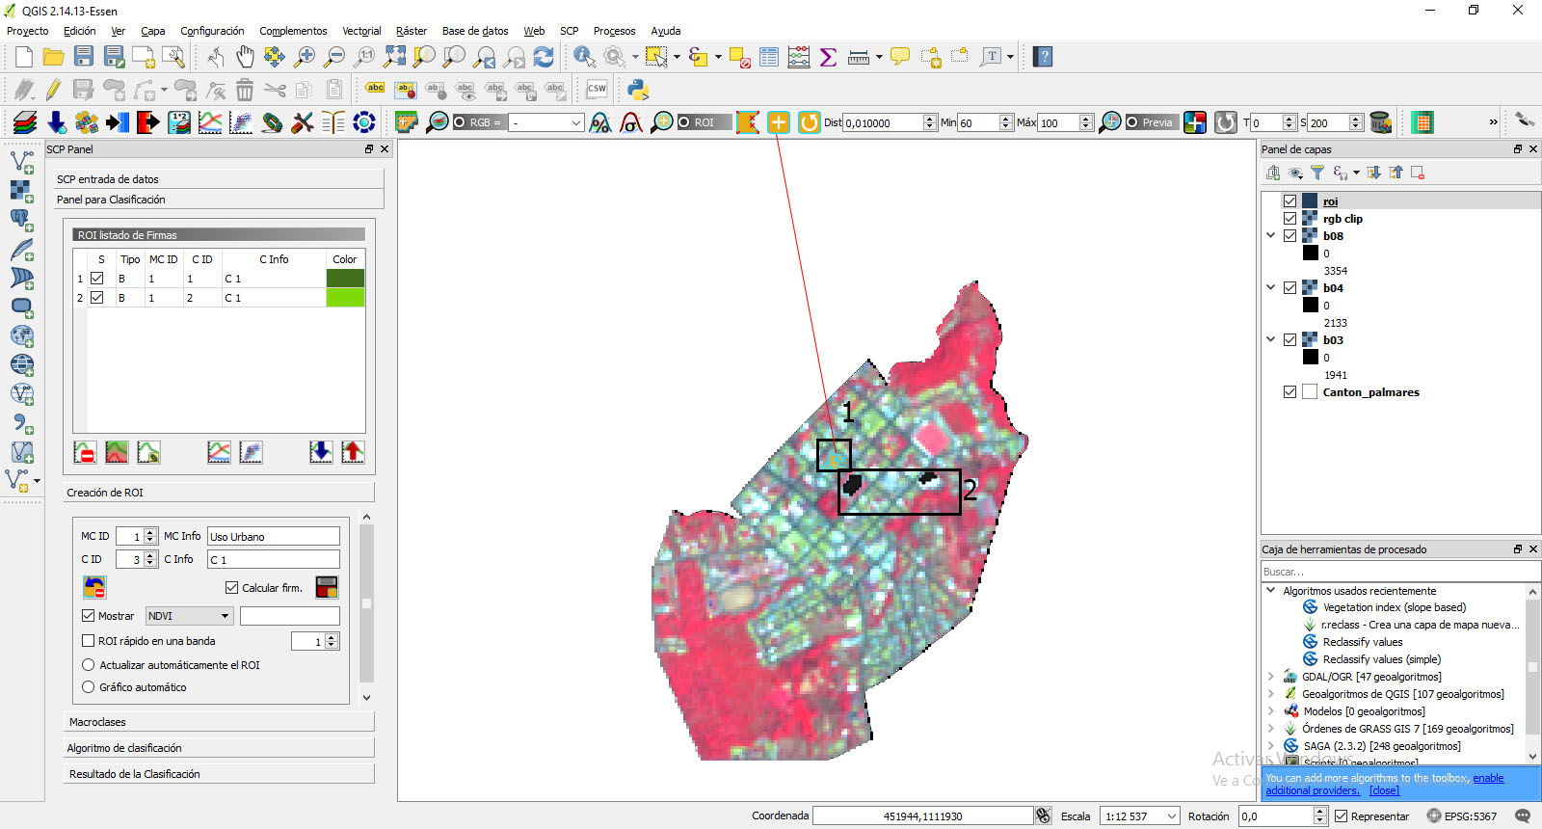Click dark green color of signature row 1
The width and height of the screenshot is (1542, 829).
(345, 278)
